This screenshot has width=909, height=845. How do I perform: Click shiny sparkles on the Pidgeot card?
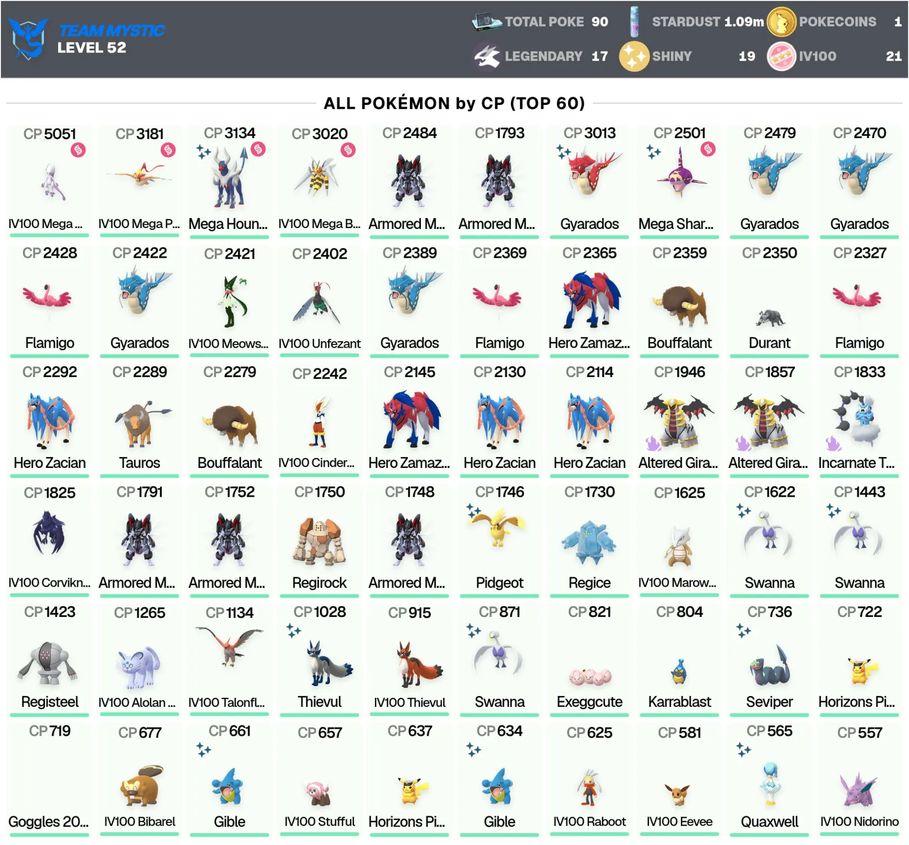point(473,511)
